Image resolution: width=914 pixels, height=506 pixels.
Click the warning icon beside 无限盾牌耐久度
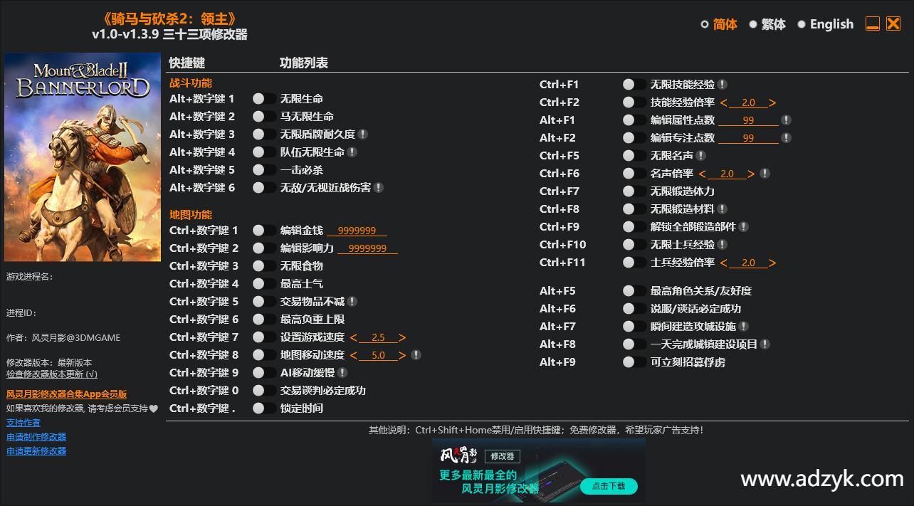(x=364, y=134)
